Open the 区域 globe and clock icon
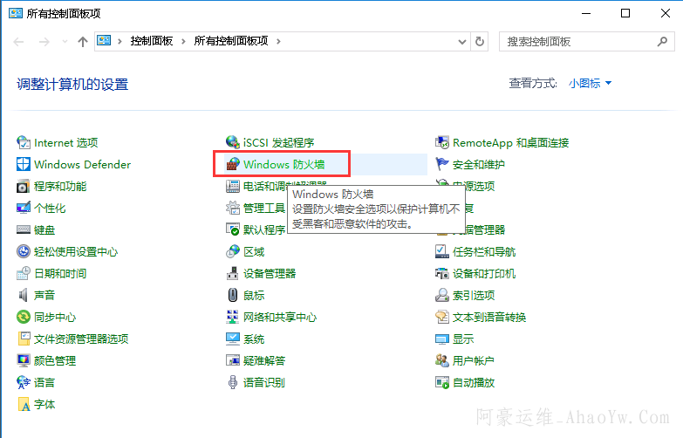The width and height of the screenshot is (683, 438). 233,251
